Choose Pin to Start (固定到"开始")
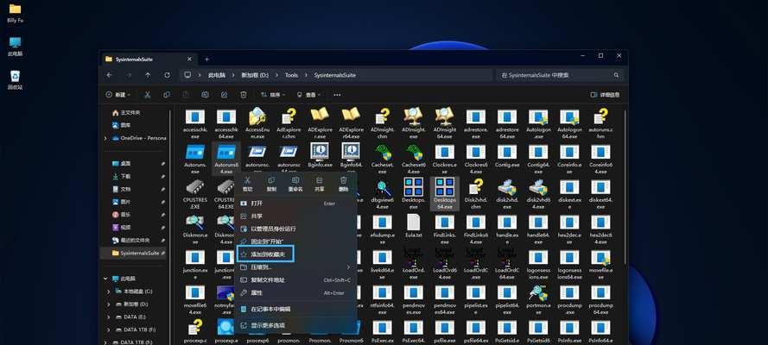The image size is (768, 345). pos(295,241)
